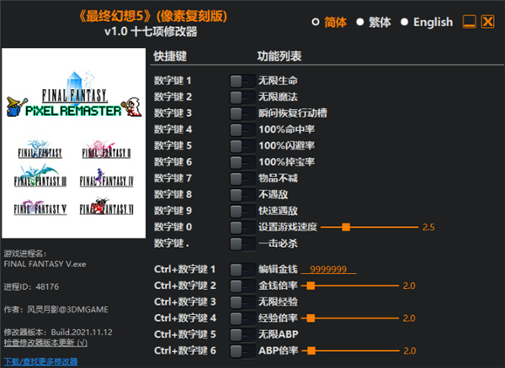Click the 功能列表 column header

click(x=279, y=56)
